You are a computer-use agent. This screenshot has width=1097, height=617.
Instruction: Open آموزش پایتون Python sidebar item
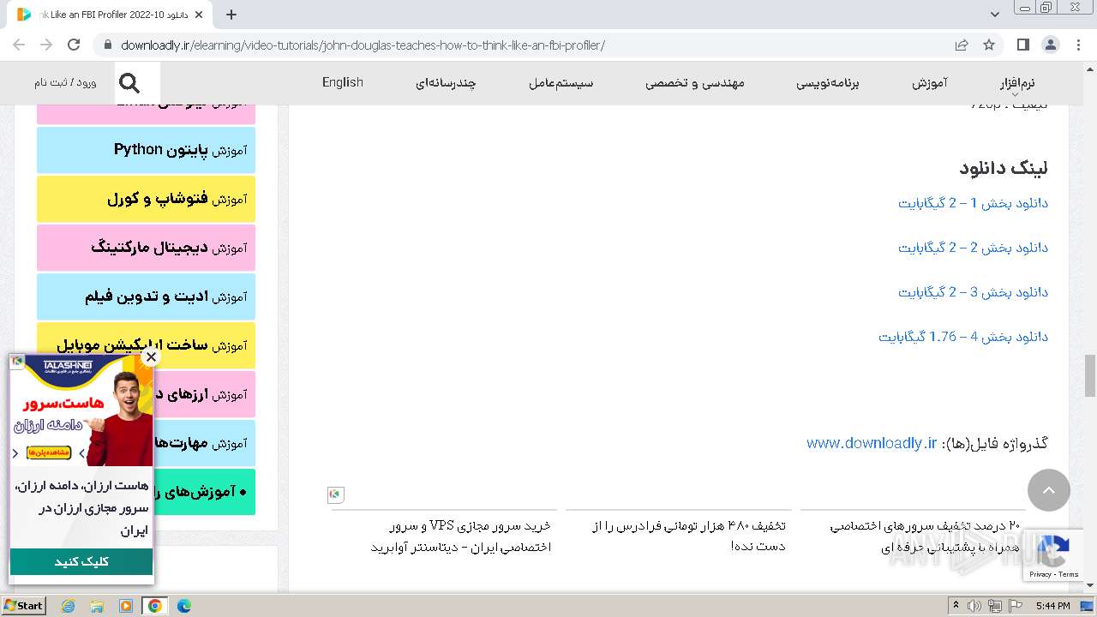[146, 150]
